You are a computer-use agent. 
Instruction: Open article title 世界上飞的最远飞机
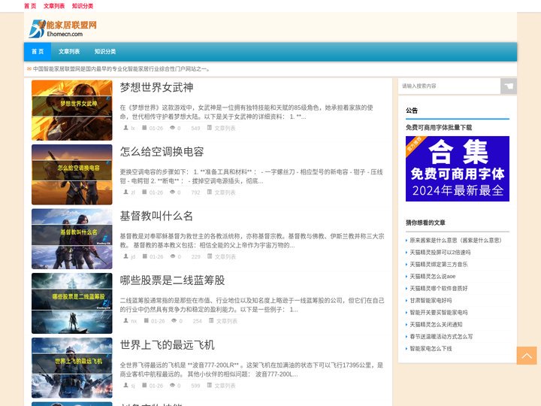click(168, 344)
